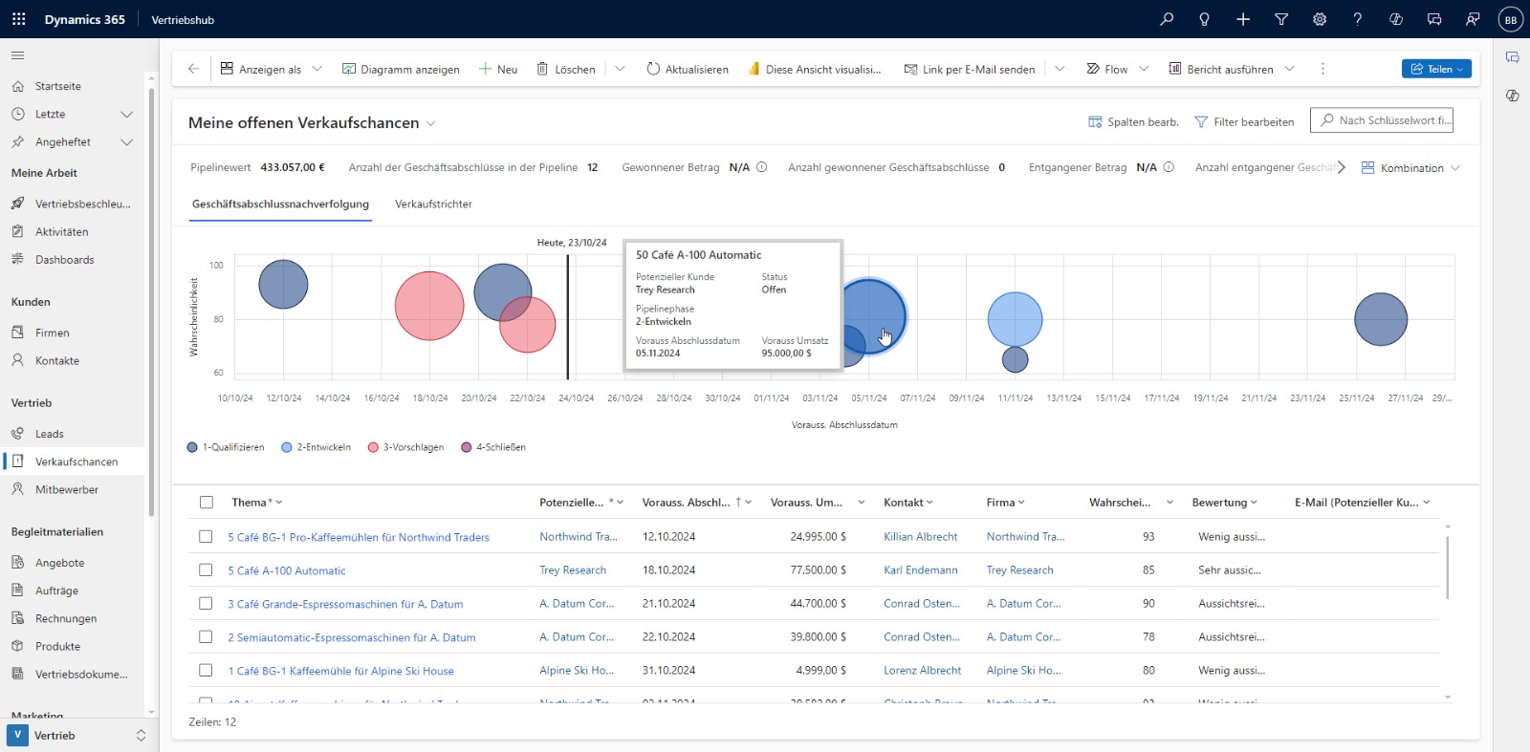The image size is (1530, 752).
Task: Click the back arrow in command bar
Action: click(x=193, y=69)
